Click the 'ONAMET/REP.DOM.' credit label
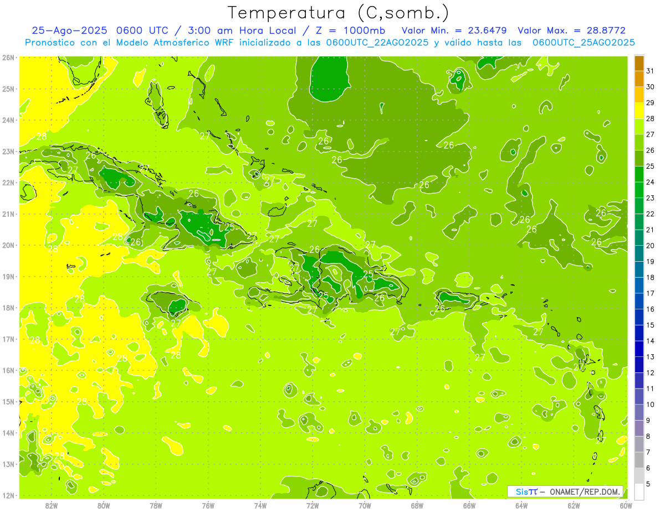Screen dimensions: 665x513 click(x=584, y=491)
